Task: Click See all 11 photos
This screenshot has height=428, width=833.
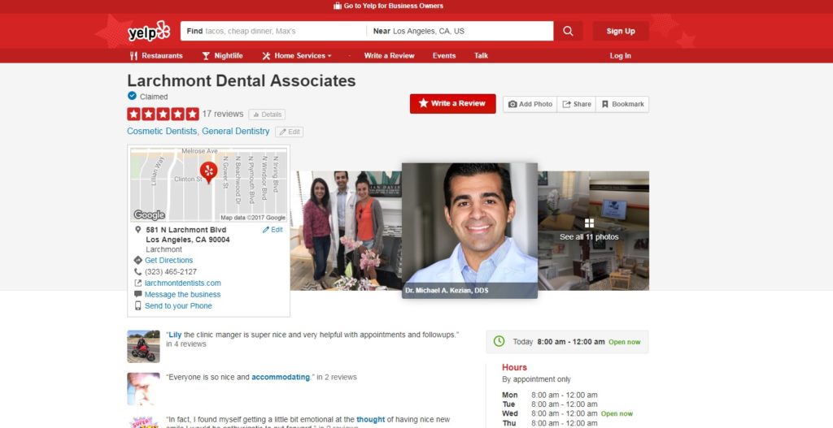Action: click(589, 237)
